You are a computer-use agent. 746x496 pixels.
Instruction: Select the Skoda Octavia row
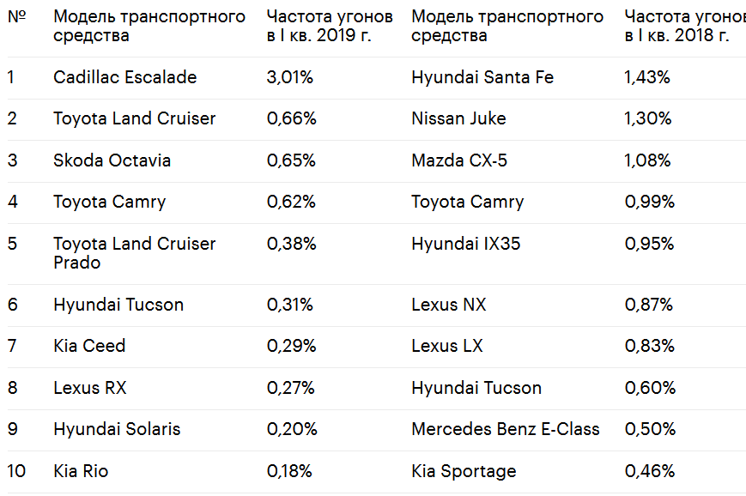(376, 160)
